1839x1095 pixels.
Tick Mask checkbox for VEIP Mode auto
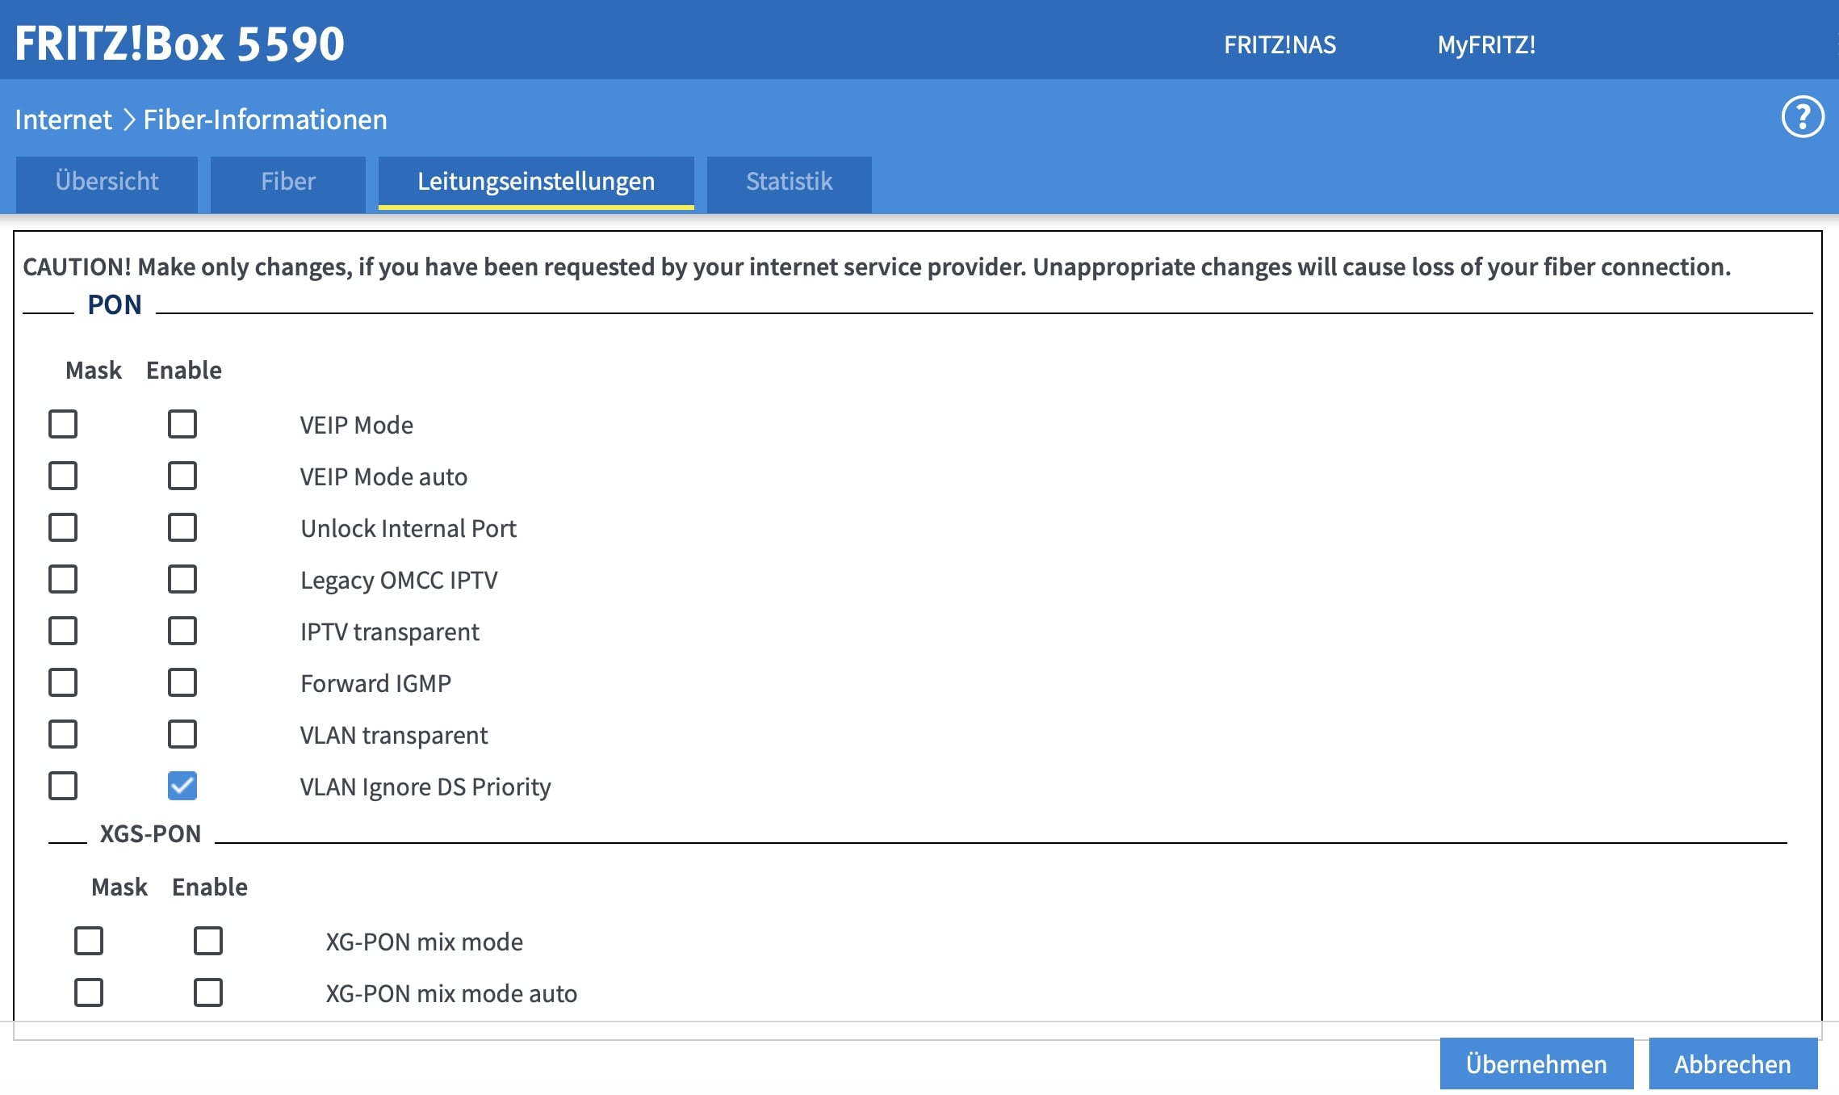click(63, 476)
